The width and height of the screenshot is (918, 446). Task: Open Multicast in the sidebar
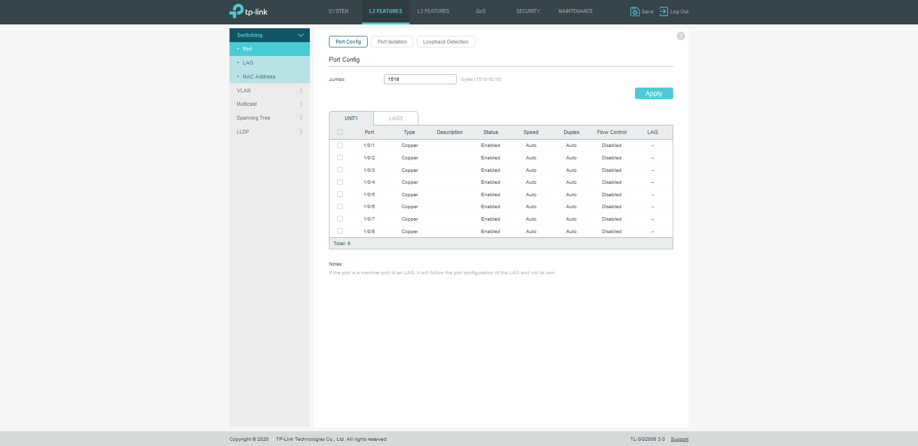click(270, 104)
